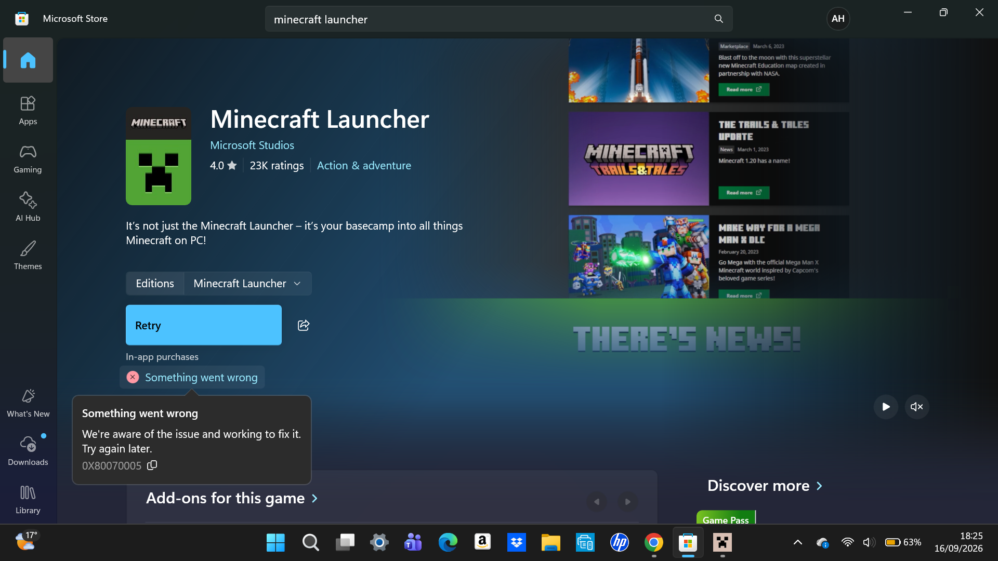Click the Trails & Tales news thumbnail
This screenshot has height=561, width=998.
[639, 159]
